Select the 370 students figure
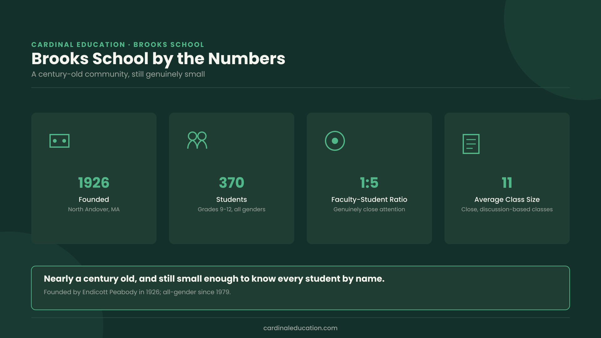Screen dimensions: 601x338 [232, 183]
